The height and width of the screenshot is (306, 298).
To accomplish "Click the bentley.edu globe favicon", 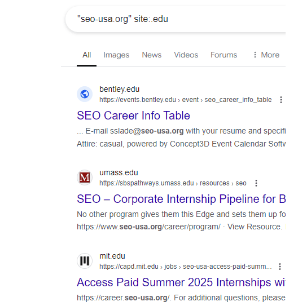I will click(85, 94).
